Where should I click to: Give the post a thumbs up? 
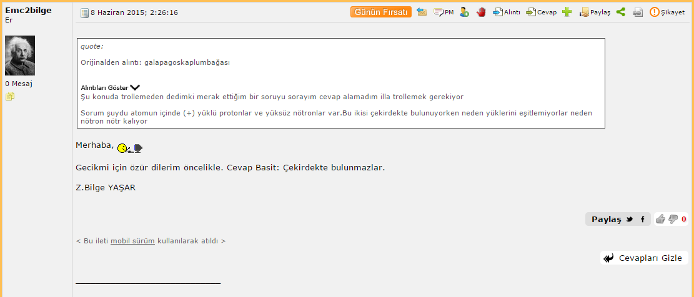[660, 219]
